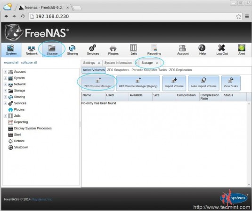This screenshot has height=211, width=252.
Task: Click the View Disks button
Action: (231, 83)
